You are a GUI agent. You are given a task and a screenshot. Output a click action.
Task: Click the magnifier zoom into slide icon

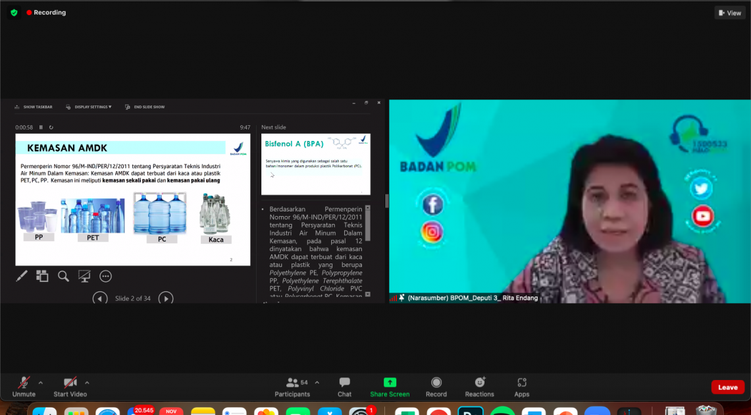point(63,276)
